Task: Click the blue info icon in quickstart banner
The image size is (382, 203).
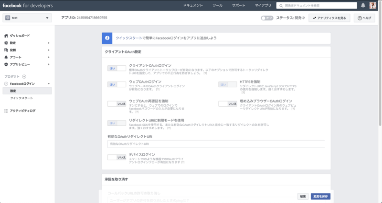Action: click(x=107, y=38)
